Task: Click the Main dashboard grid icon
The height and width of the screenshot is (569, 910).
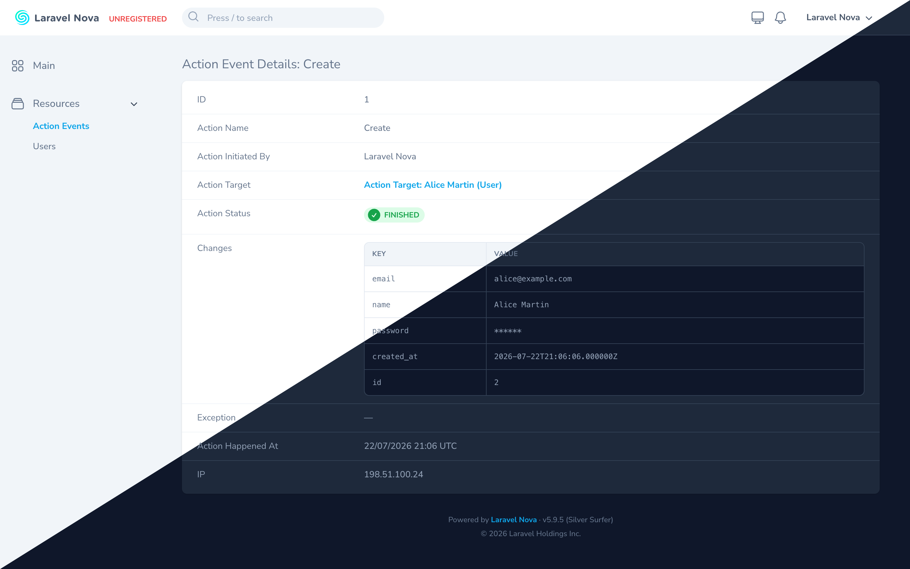Action: tap(18, 65)
